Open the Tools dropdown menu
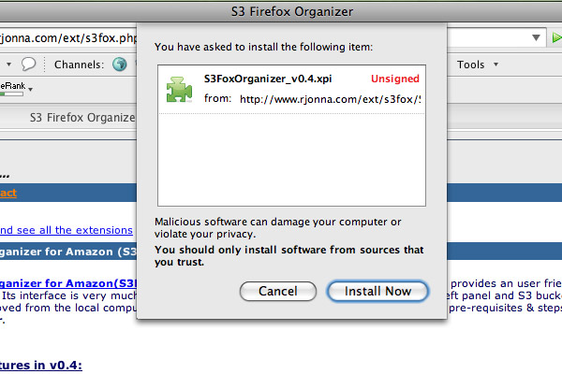562x374 pixels. pyautogui.click(x=477, y=65)
